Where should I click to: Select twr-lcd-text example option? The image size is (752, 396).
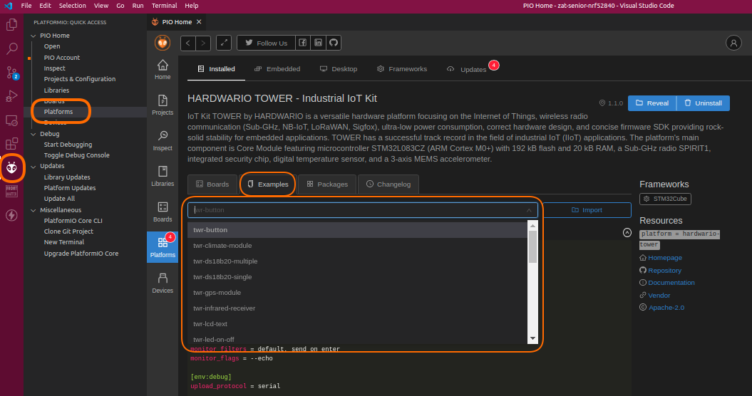(357, 323)
